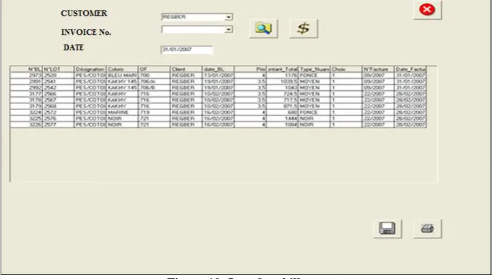Screen dimensions: 497x279
Task: Click lot number 2541 cell
Action: pos(58,81)
